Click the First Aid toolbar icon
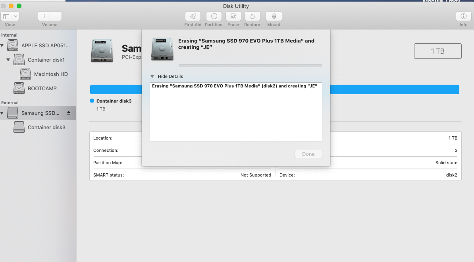 pyautogui.click(x=193, y=16)
